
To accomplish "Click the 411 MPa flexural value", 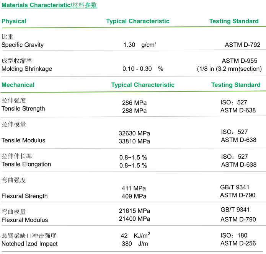I will (134, 188).
